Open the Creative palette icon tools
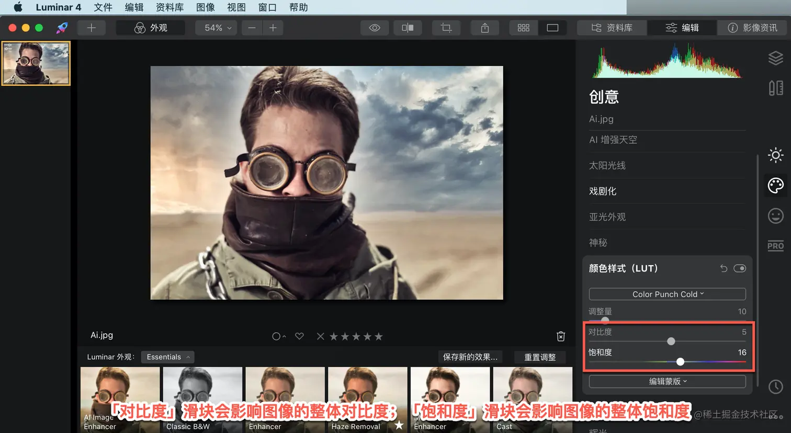This screenshot has width=791, height=433. tap(775, 185)
